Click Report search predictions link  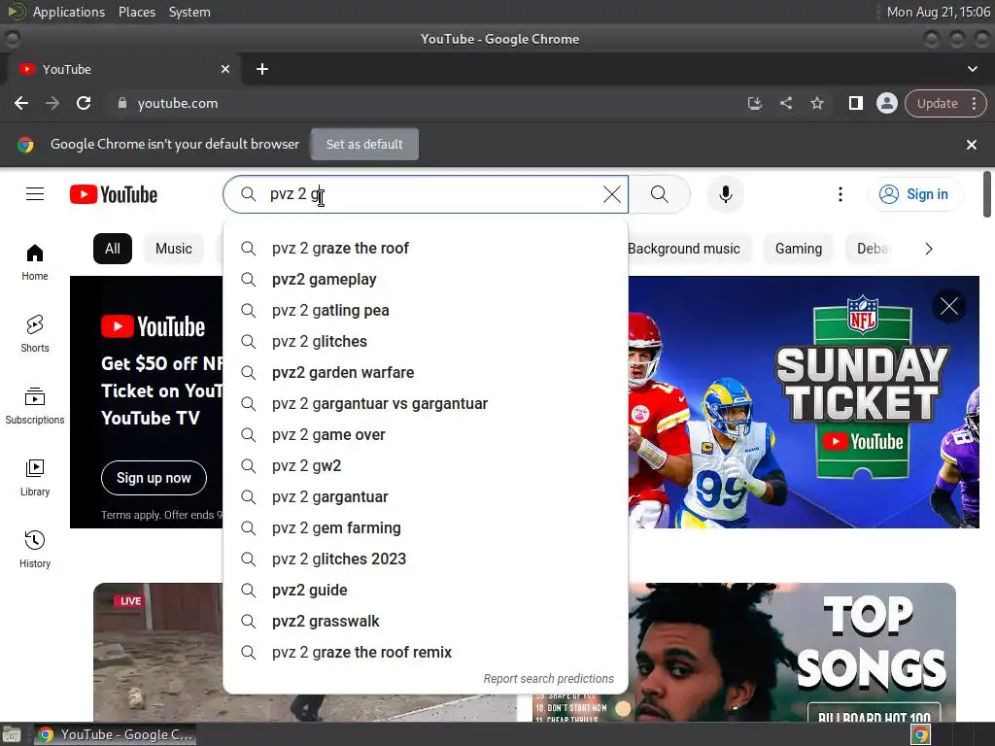click(548, 679)
